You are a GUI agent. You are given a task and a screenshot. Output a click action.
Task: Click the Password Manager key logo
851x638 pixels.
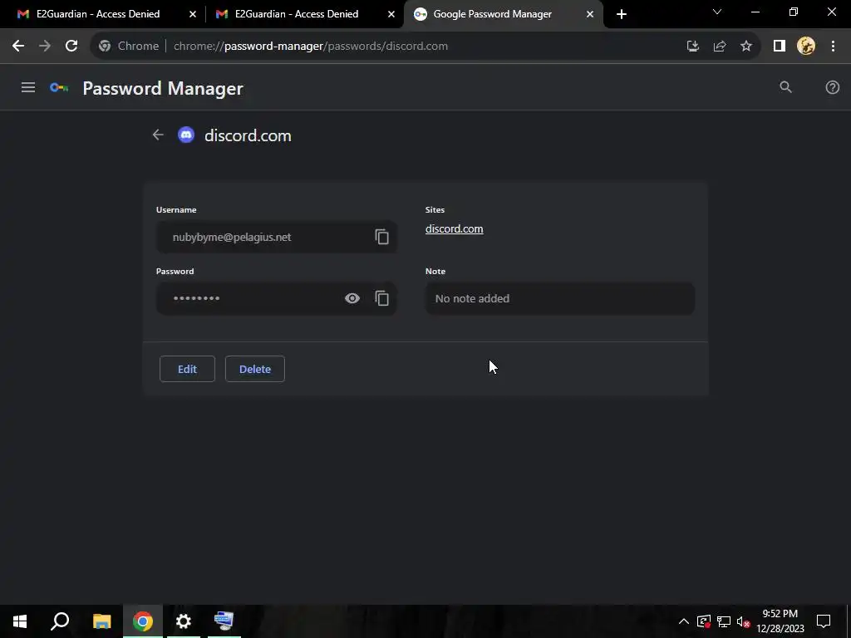point(59,87)
